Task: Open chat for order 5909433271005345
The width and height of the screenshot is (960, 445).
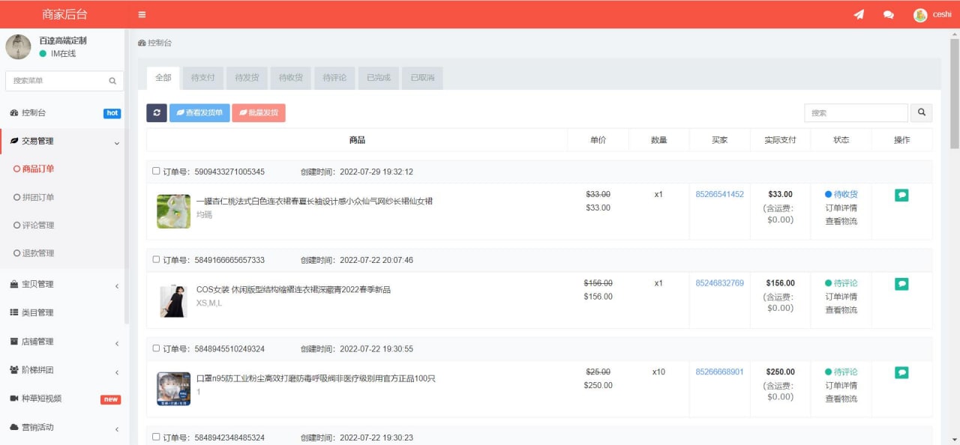Action: (x=901, y=195)
